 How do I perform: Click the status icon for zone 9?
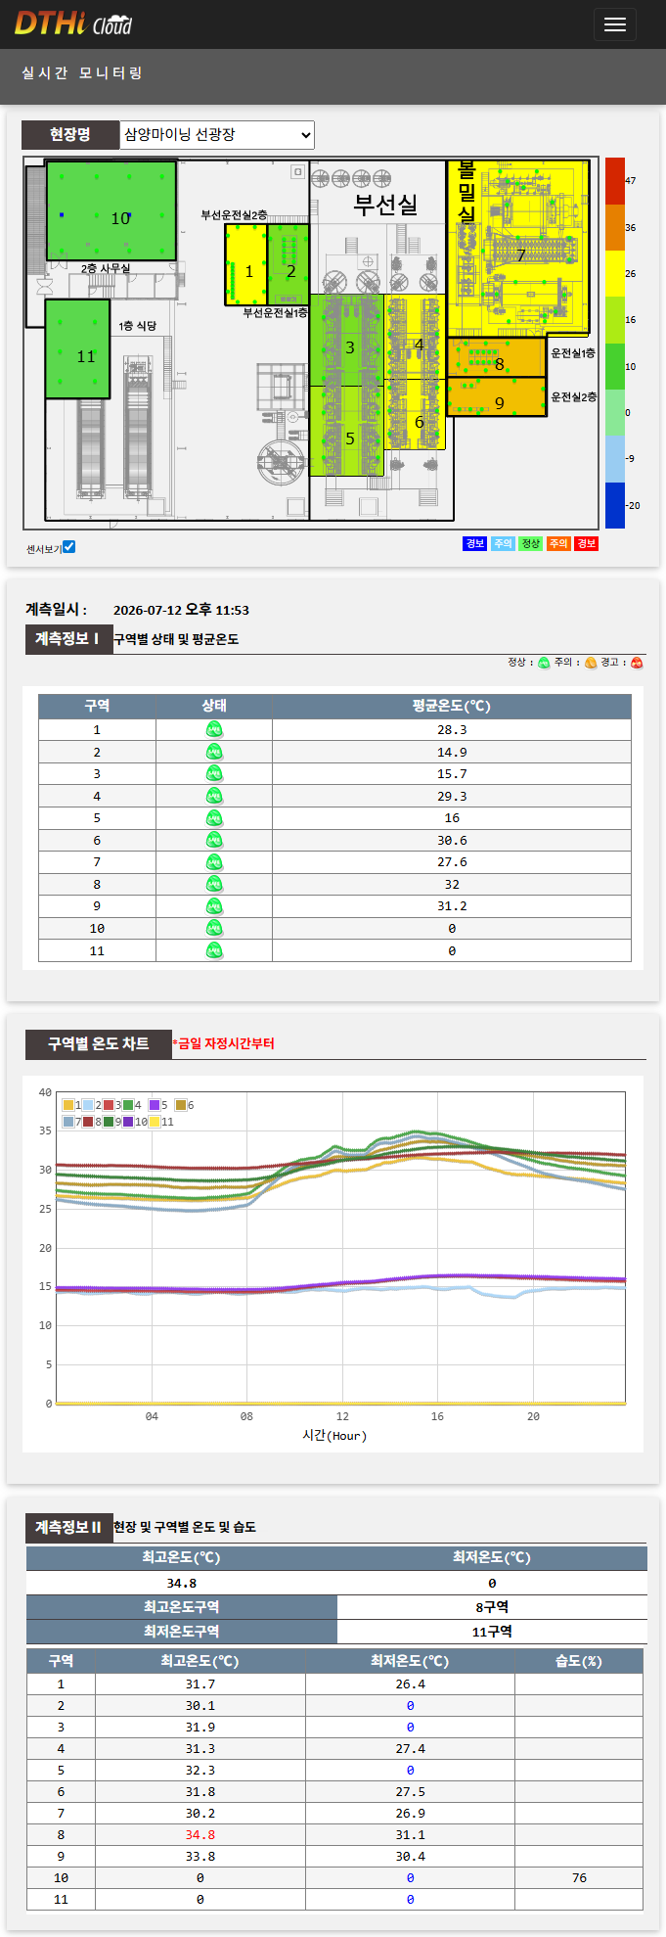coord(214,906)
